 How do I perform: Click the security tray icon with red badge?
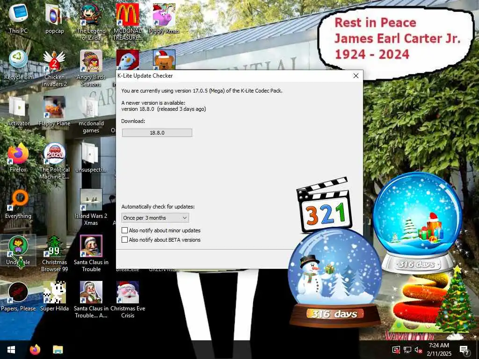396,350
